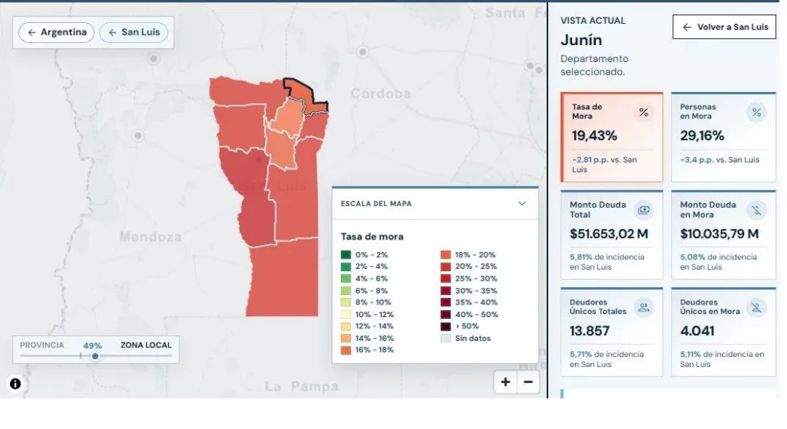Click the info icon on the map
Screen dimensions: 787x429
tap(15, 384)
